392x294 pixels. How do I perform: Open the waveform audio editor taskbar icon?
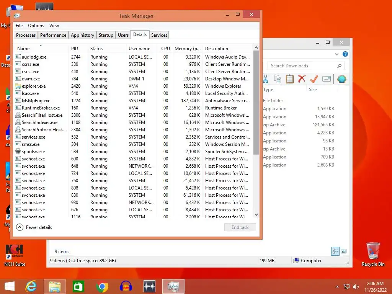point(150,286)
